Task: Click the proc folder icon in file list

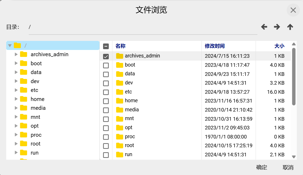Action: [119, 137]
